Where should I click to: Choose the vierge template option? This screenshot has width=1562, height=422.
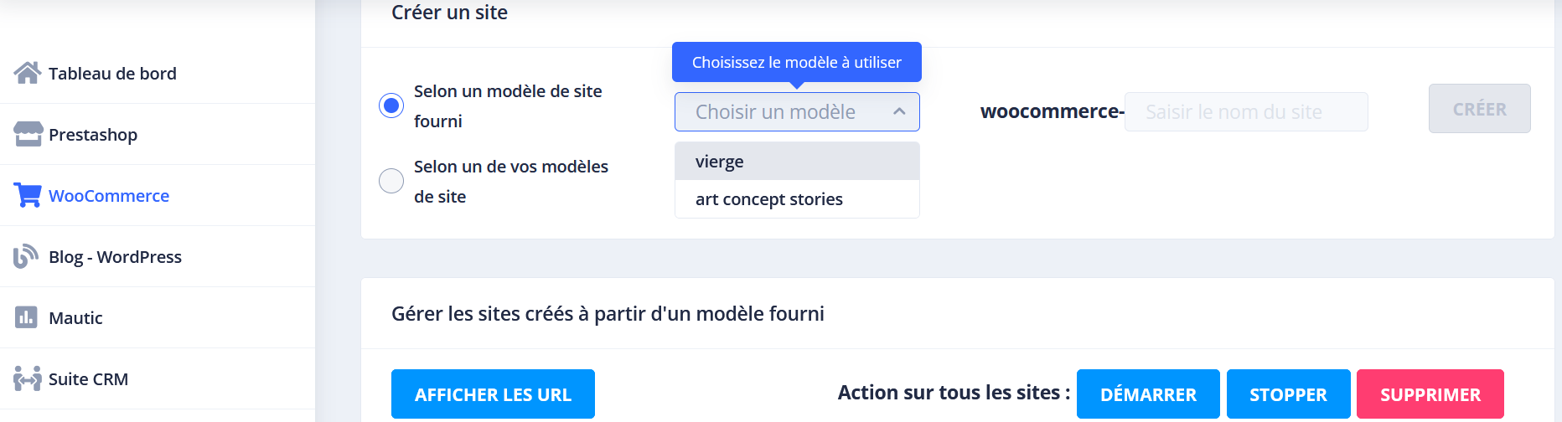point(797,162)
